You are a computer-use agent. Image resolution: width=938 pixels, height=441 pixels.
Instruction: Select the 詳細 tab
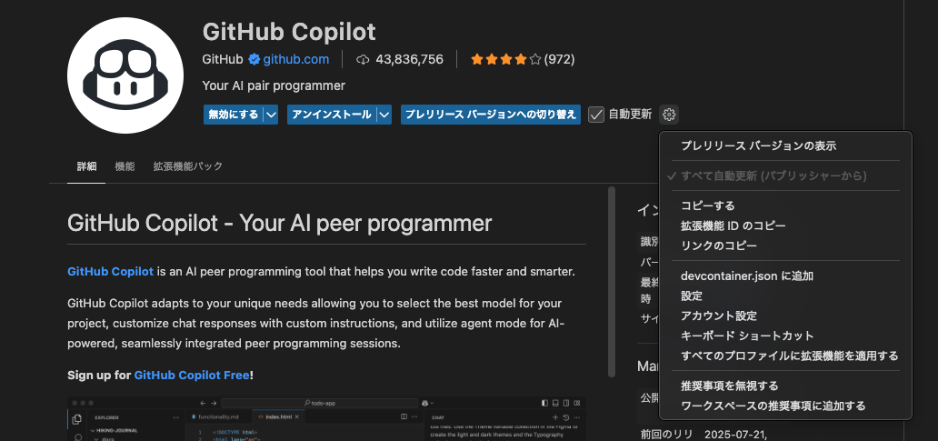86,166
